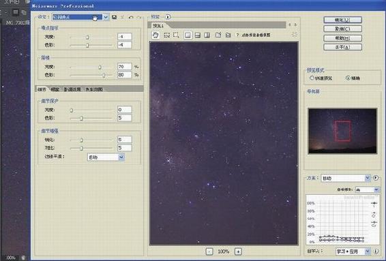Click the 取消(C) cancel button
The width and height of the screenshot is (386, 261).
[x=342, y=29]
